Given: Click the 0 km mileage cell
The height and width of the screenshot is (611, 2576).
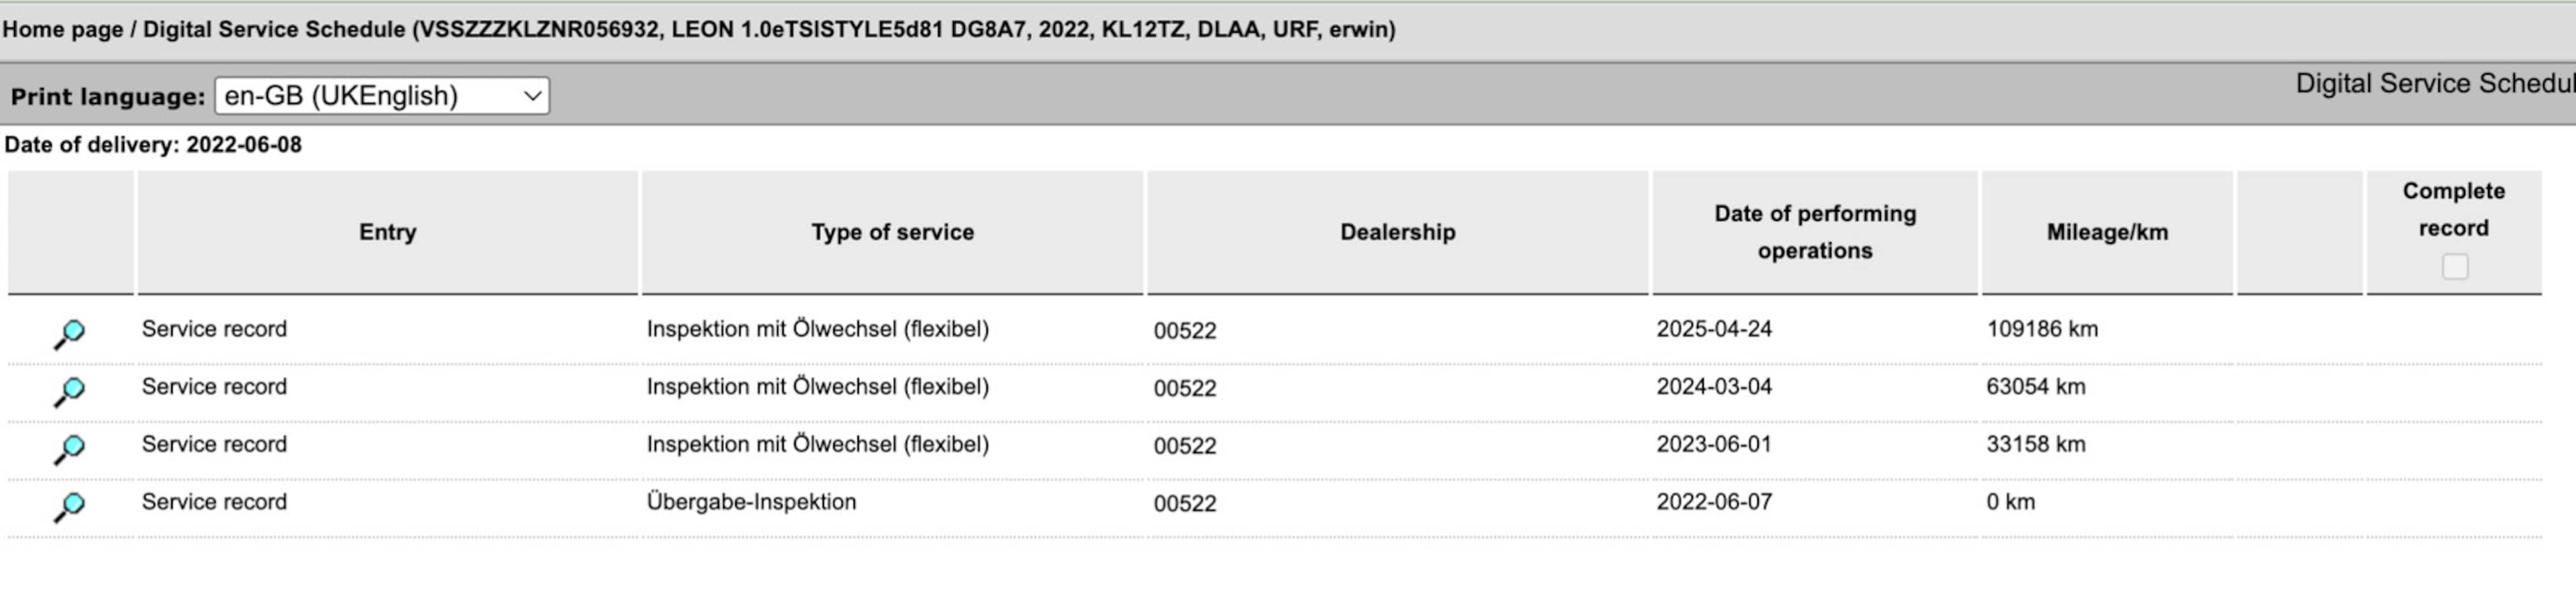Looking at the screenshot, I should pos(2010,502).
